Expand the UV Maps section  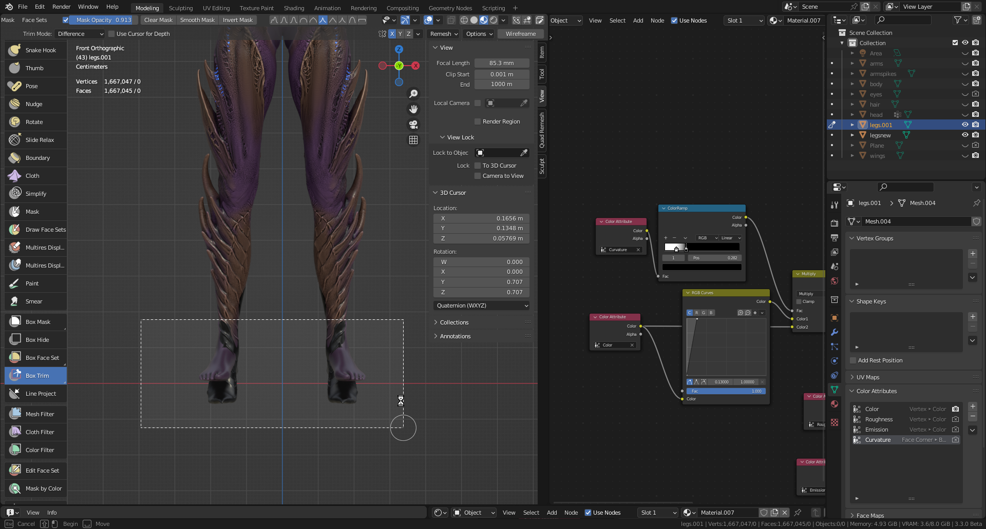pos(868,377)
